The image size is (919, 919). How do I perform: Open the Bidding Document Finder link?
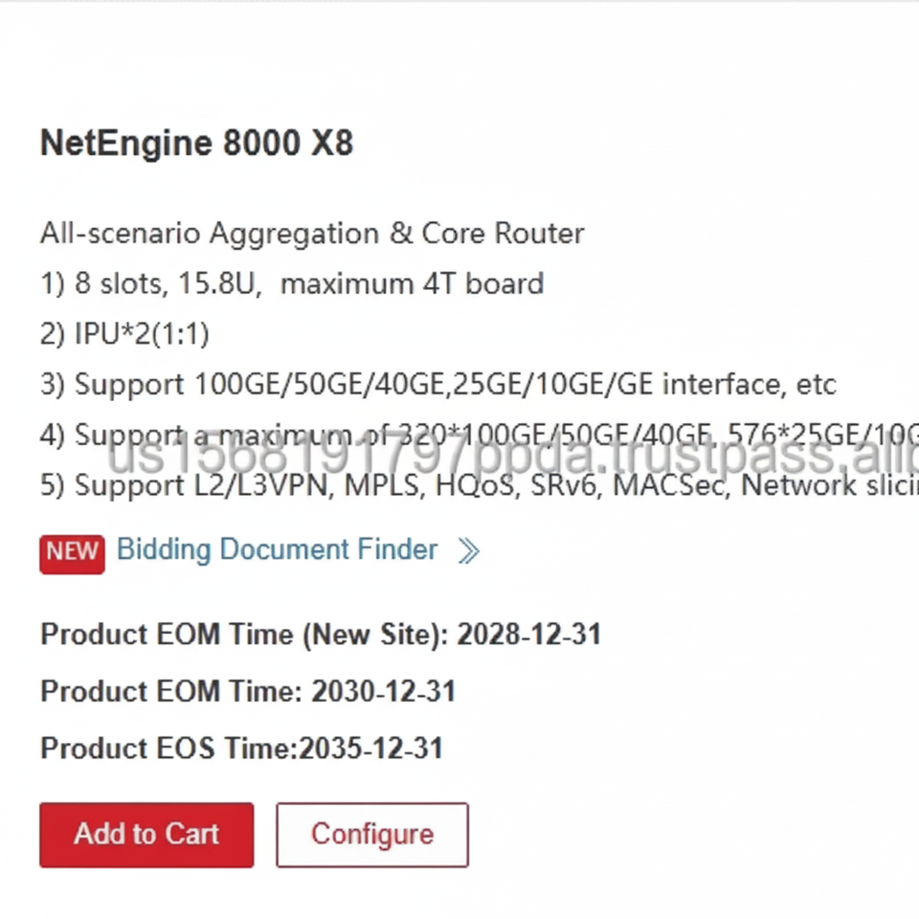(277, 549)
